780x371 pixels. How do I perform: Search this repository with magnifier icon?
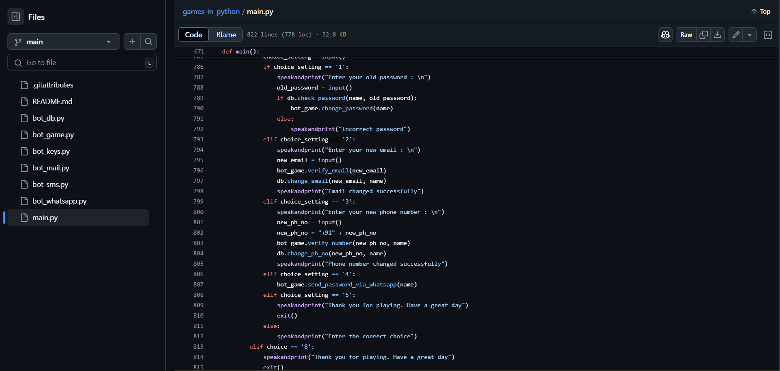149,41
